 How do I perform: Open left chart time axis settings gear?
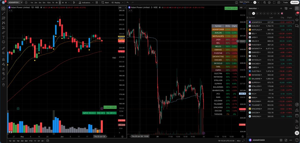tap(122, 136)
